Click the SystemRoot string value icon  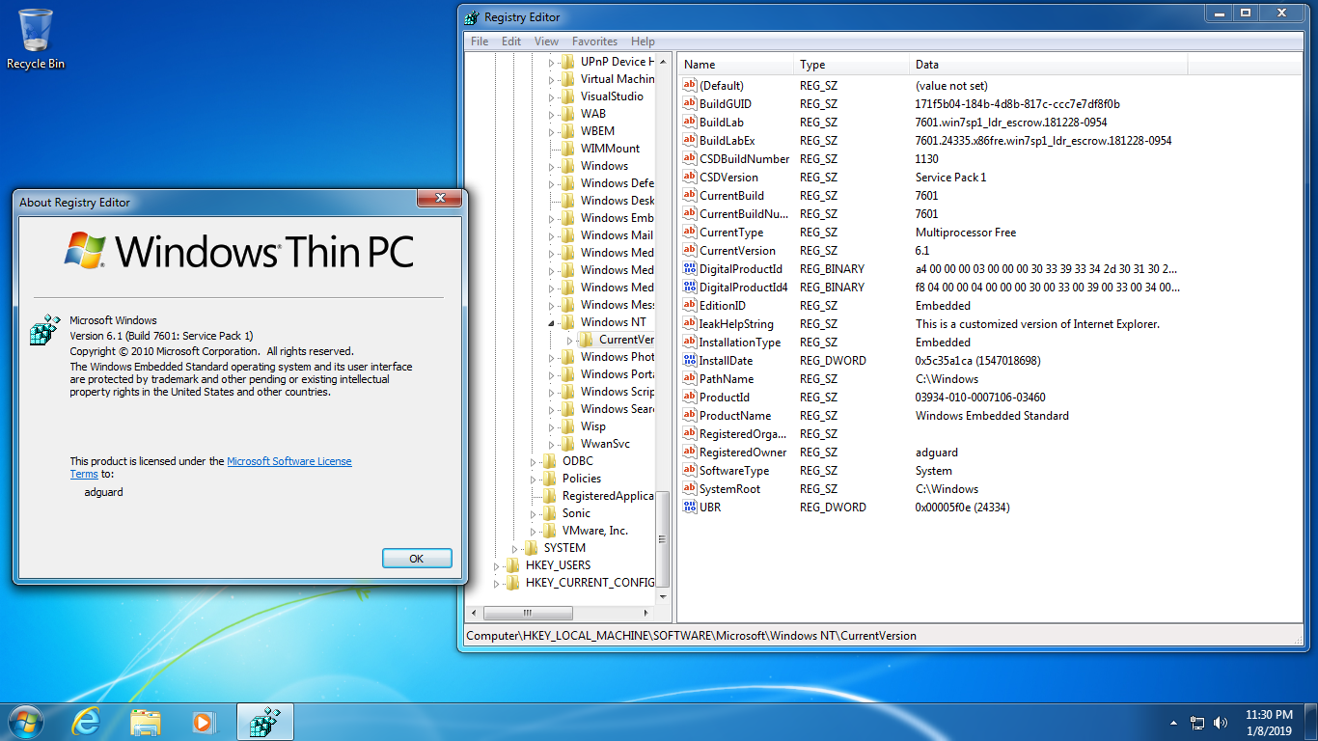[689, 489]
